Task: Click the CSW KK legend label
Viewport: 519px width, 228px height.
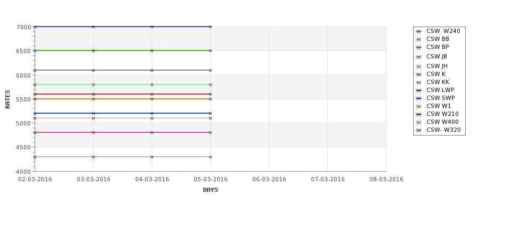Action: [x=438, y=82]
